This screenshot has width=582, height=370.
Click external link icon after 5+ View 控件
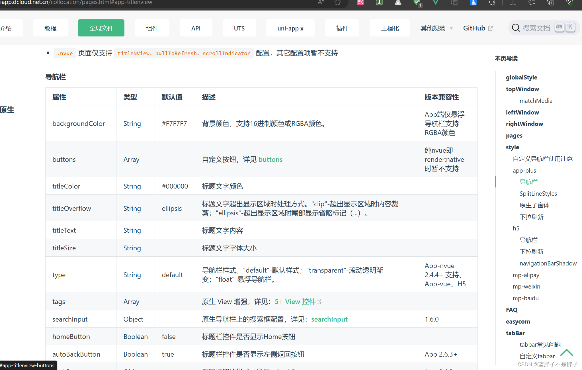pos(319,302)
